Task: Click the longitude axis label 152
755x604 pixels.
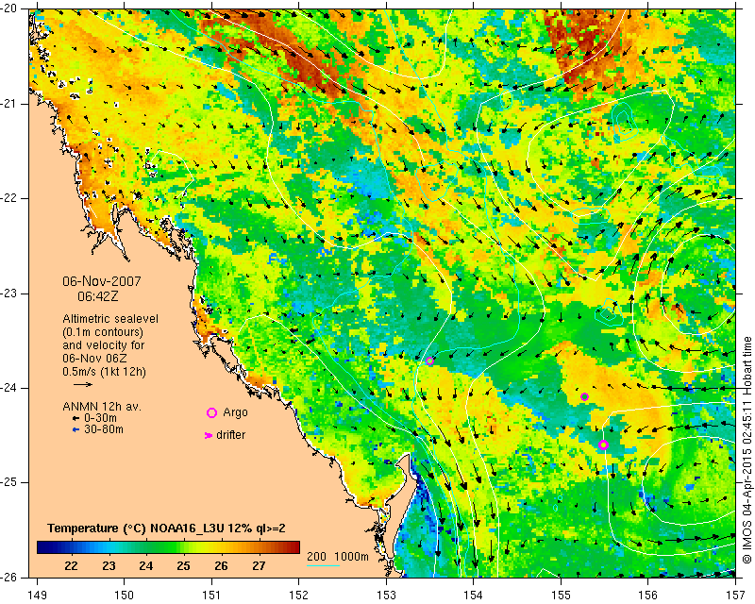Action: (299, 595)
